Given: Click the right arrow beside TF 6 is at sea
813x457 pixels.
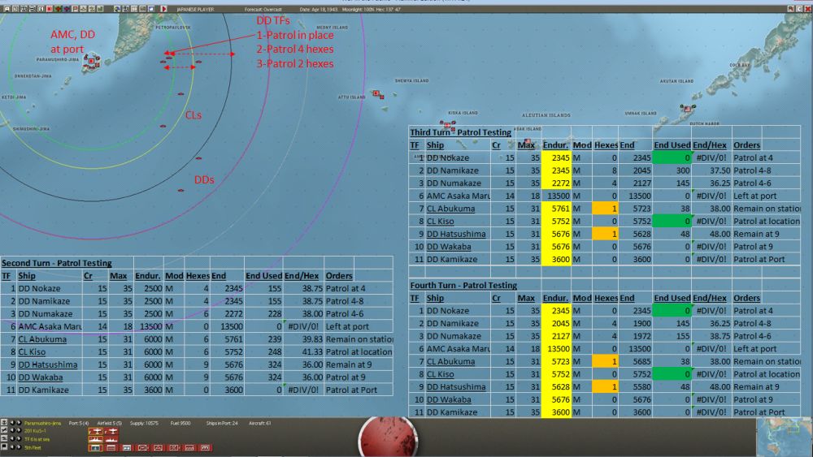Looking at the screenshot, I should (20, 439).
